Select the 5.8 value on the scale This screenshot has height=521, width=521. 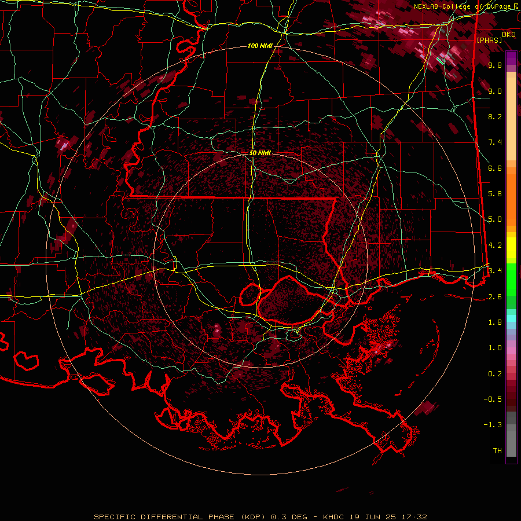pyautogui.click(x=495, y=194)
